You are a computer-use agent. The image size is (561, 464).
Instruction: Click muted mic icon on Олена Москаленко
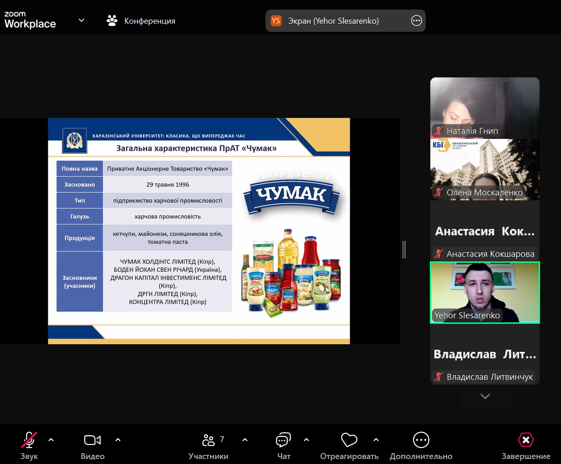(x=439, y=193)
